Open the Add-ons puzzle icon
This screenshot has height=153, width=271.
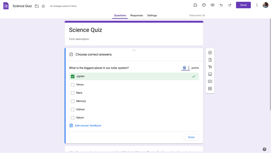click(x=195, y=5)
